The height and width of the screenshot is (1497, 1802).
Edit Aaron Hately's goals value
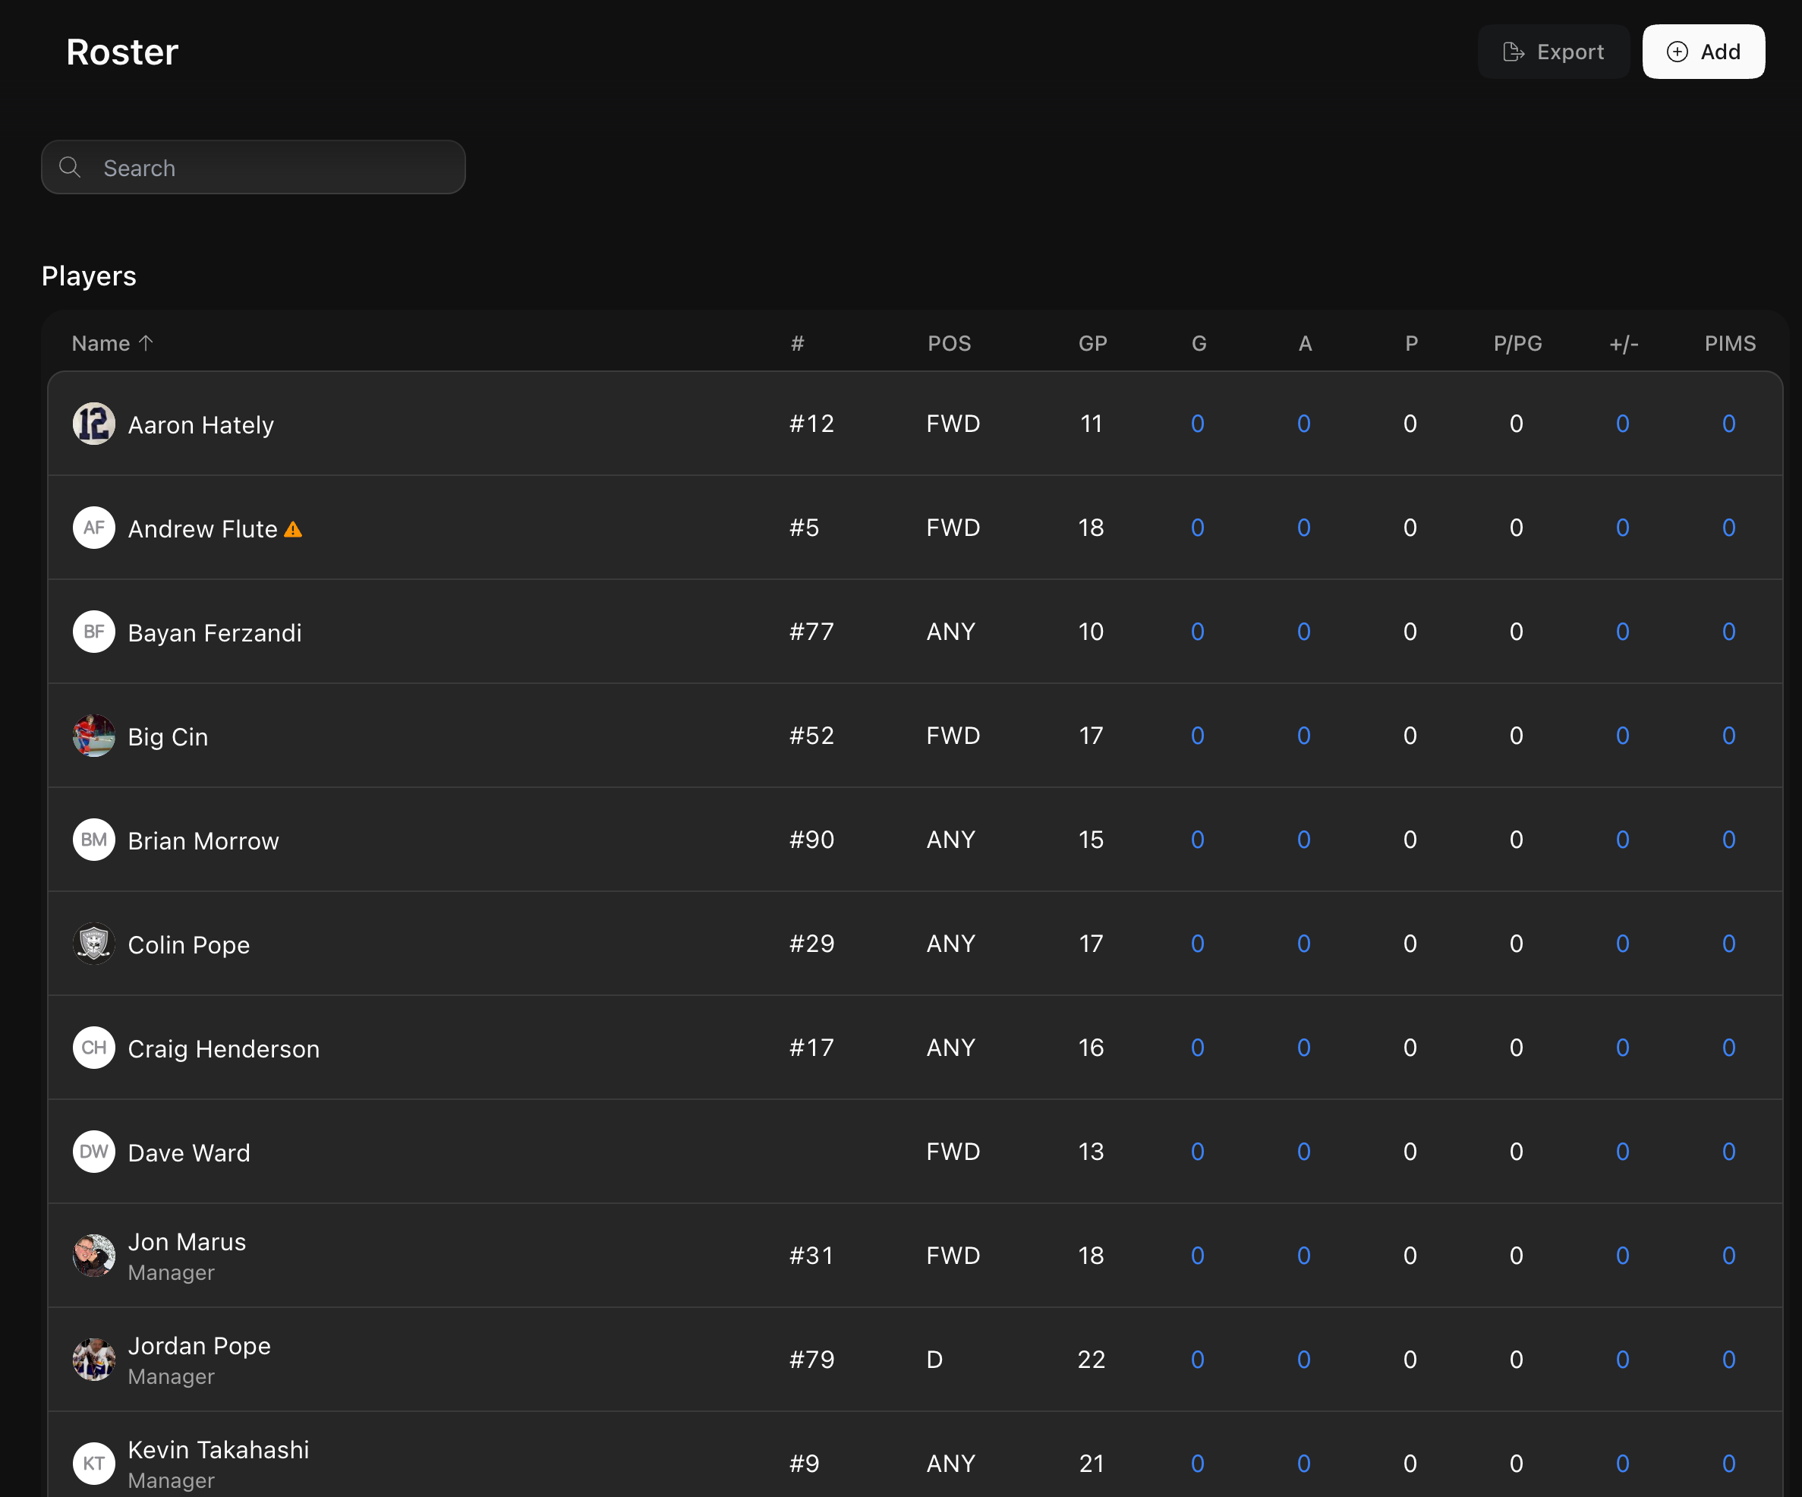tap(1197, 424)
